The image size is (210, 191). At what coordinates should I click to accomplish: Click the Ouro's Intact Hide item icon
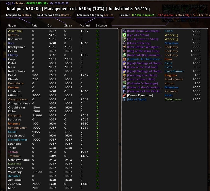pyautogui.click(x=124, y=79)
